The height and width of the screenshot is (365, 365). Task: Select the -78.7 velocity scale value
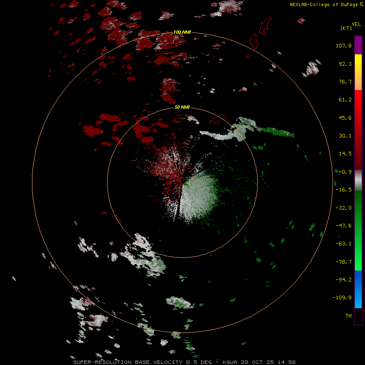[x=344, y=262]
